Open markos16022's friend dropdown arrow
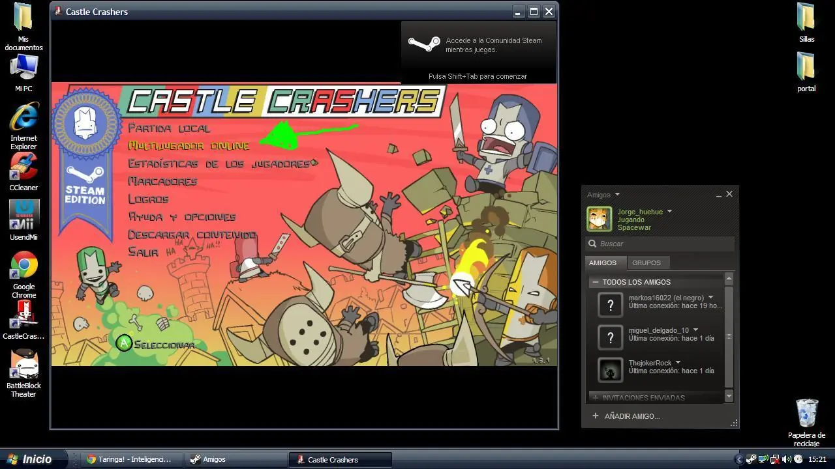The image size is (835, 469). 710,297
